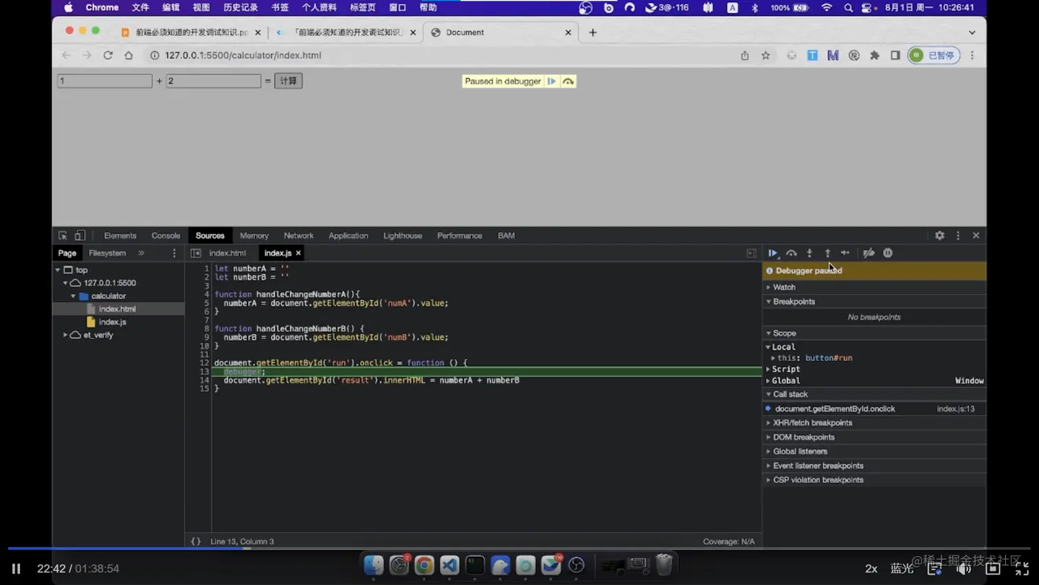Open DevTools customize three-dot menu

(x=958, y=235)
